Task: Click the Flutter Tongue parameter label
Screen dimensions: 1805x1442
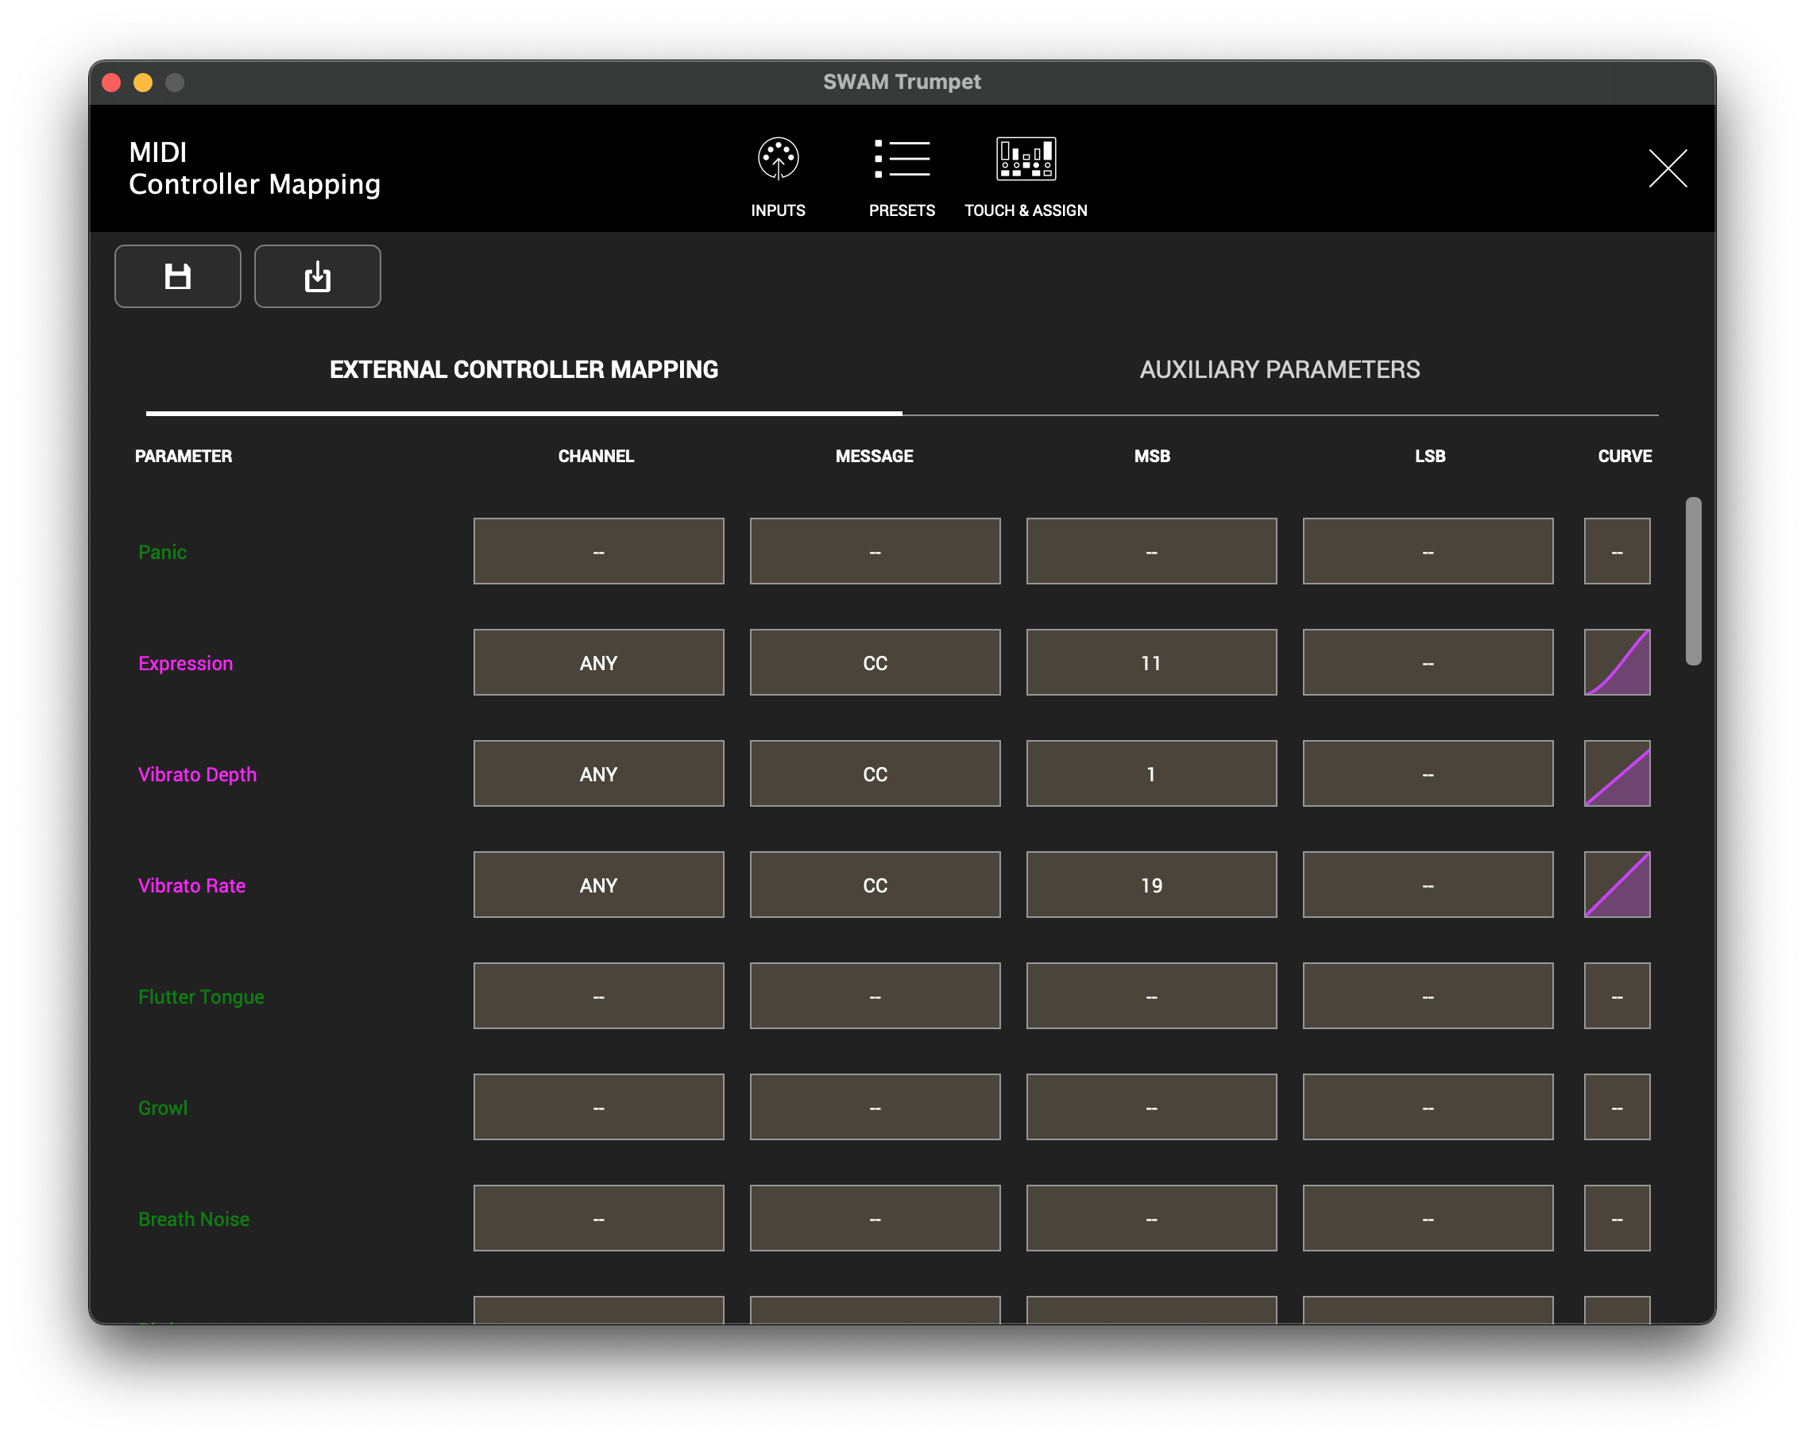Action: point(201,997)
